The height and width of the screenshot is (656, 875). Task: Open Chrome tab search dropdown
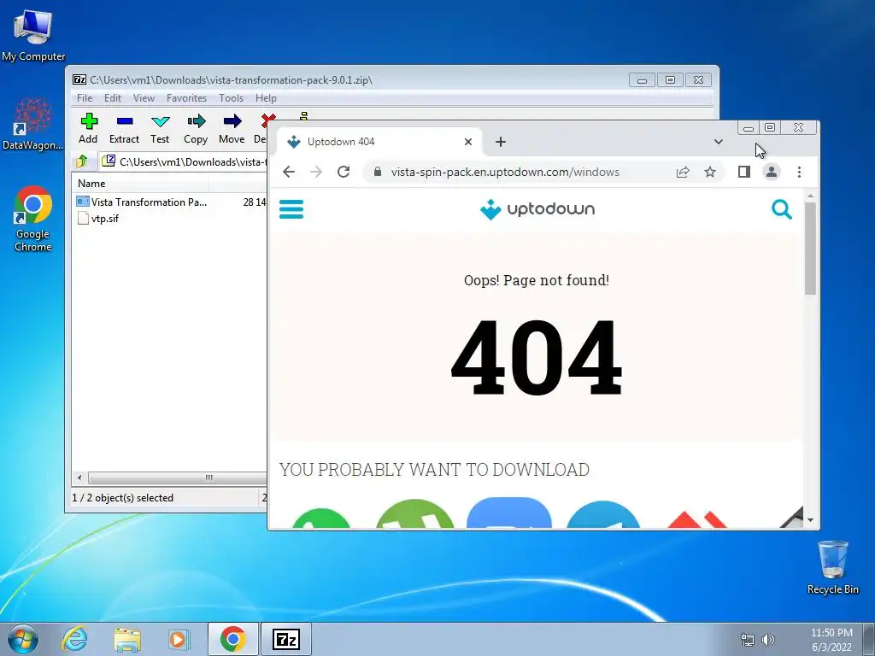point(718,142)
